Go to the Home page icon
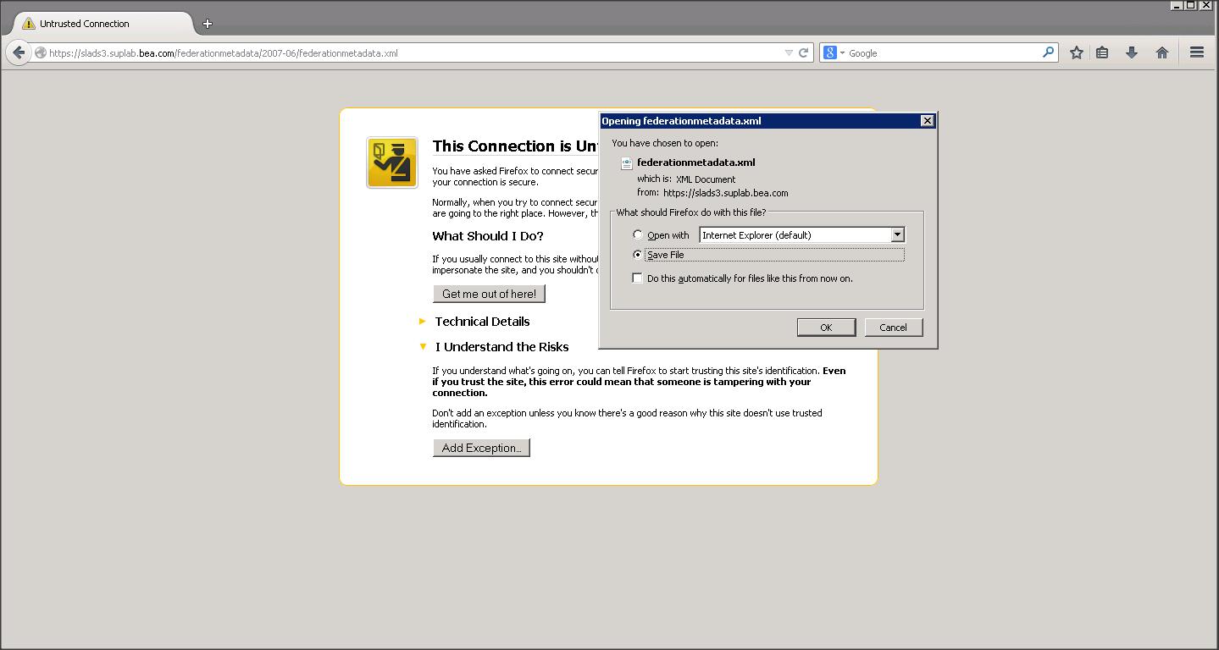 pos(1162,52)
